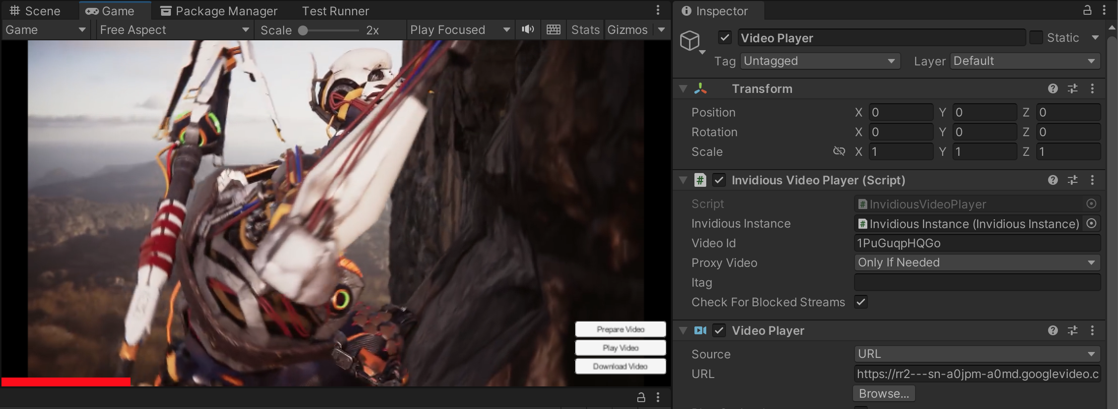This screenshot has width=1118, height=409.
Task: Open Invidious Video Player script help icon
Action: pyautogui.click(x=1053, y=180)
